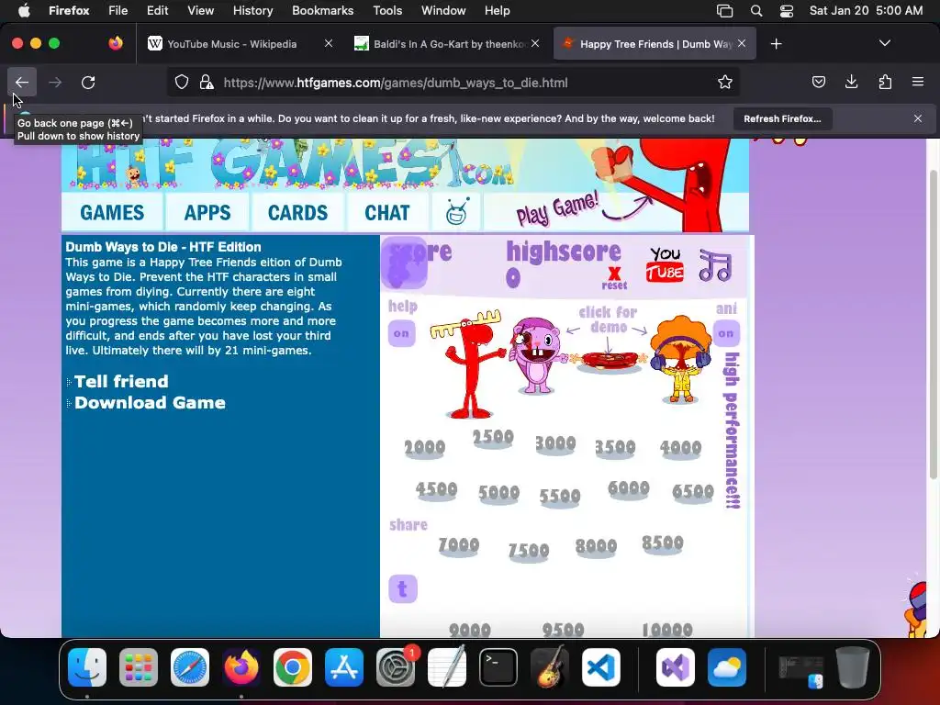940x705 pixels.
Task: Open the APPS section
Action: [x=207, y=212]
